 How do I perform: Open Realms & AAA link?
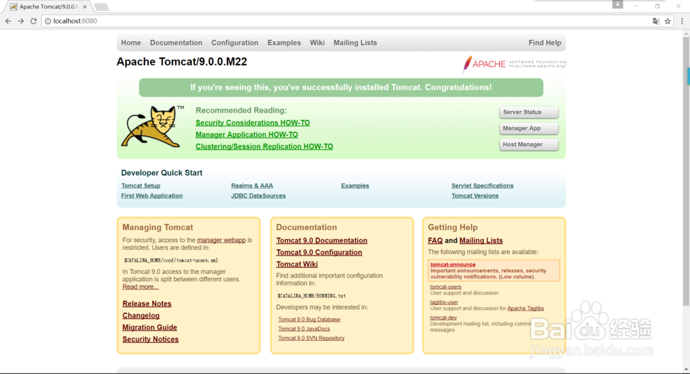coord(252,185)
